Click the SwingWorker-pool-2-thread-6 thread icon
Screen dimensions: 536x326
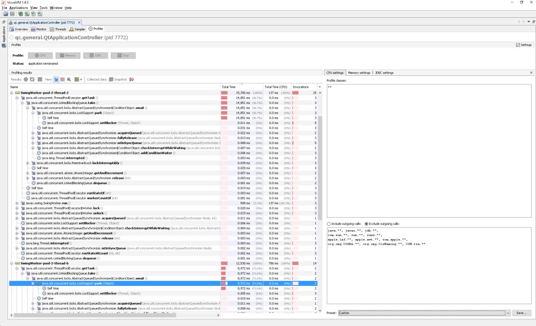coord(18,263)
